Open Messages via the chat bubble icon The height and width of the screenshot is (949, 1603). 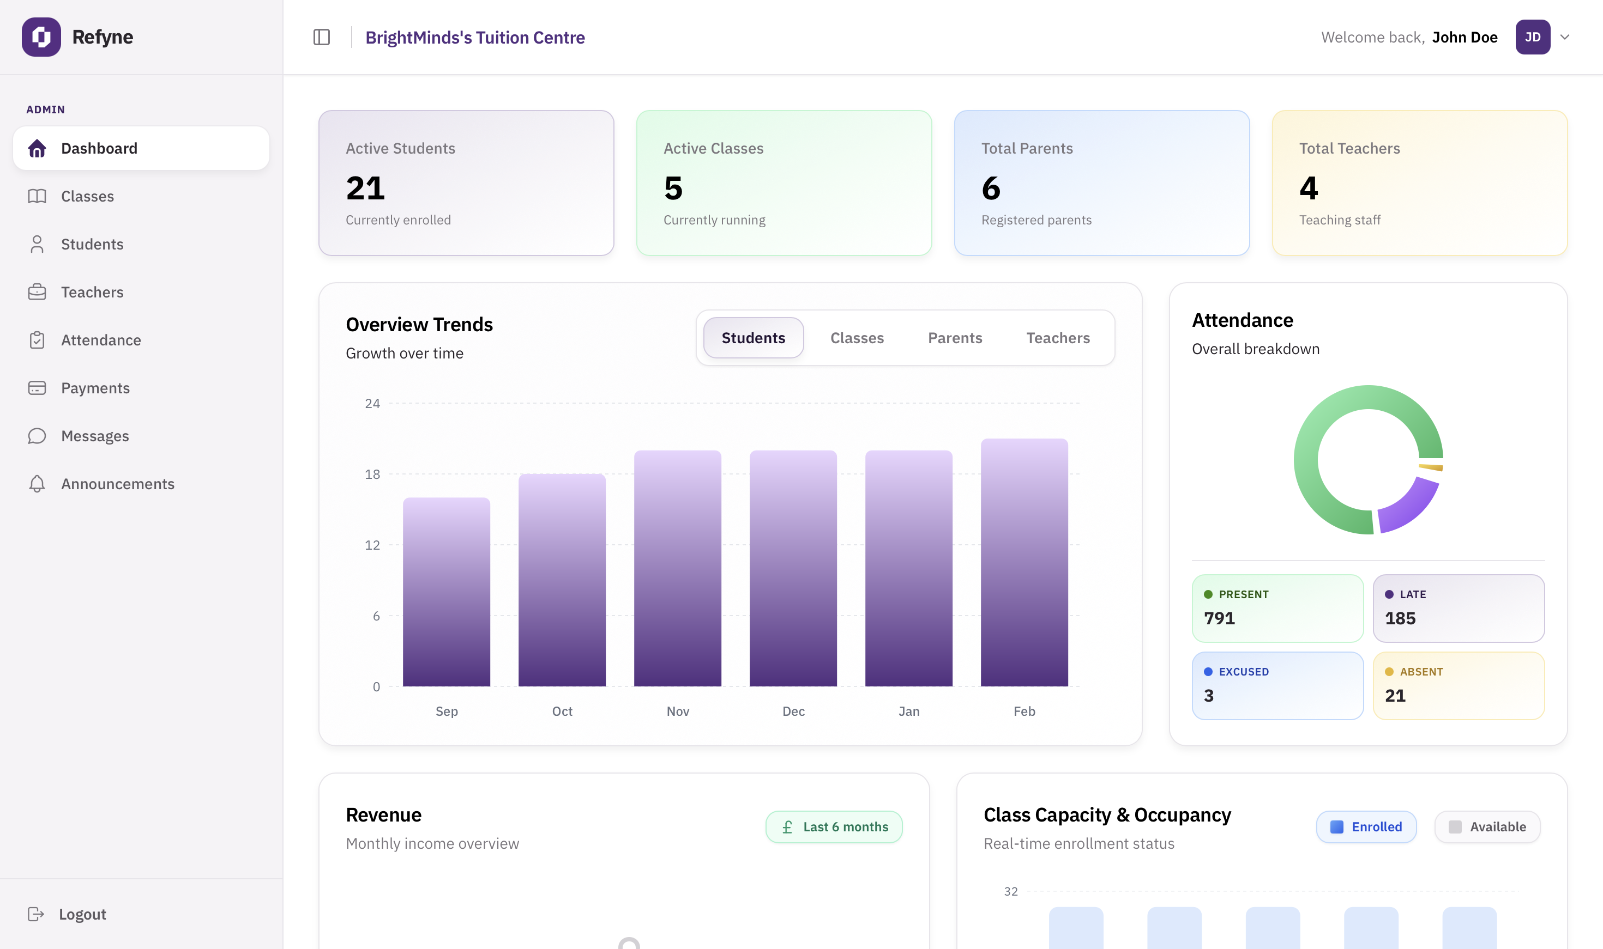[37, 435]
